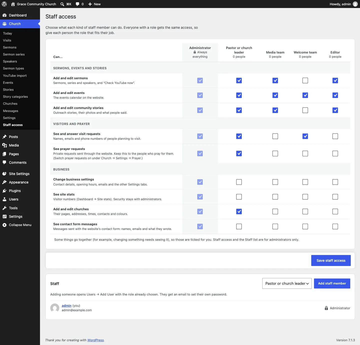Click the Users person icon
Screen dimensions: 360x345
point(4,199)
